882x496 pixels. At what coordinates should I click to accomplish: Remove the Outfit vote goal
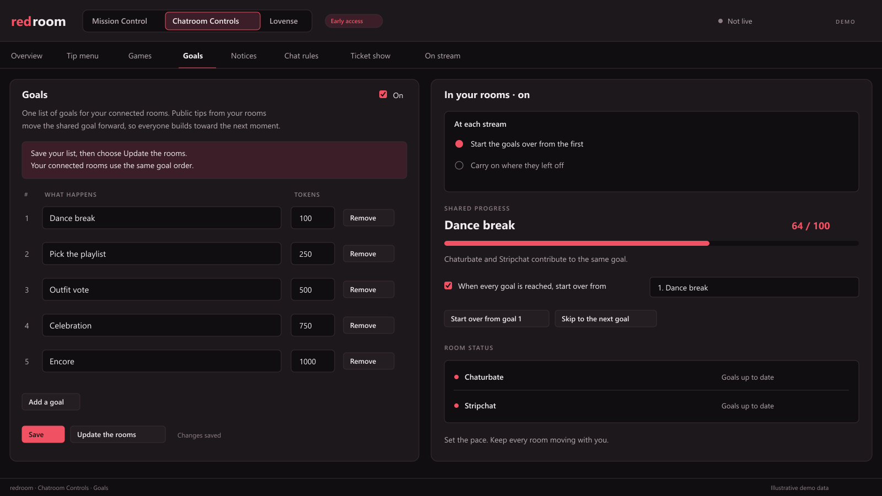coord(368,289)
